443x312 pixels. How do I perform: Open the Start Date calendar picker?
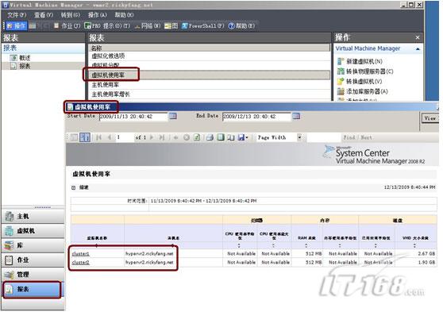click(x=173, y=116)
